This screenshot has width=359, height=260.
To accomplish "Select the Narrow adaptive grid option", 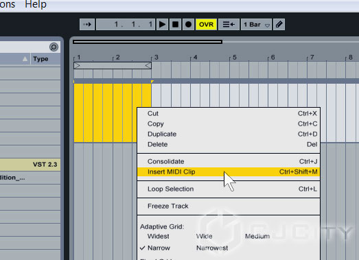I will coord(159,248).
